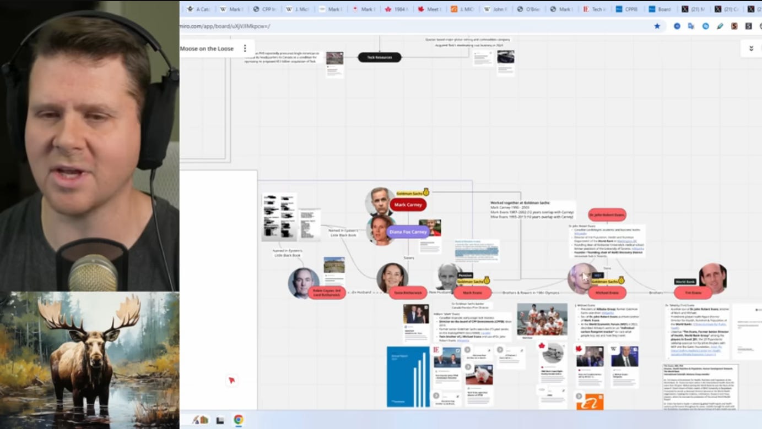Click the 'Ex-Husband' connector label
762x429 pixels.
click(x=361, y=293)
